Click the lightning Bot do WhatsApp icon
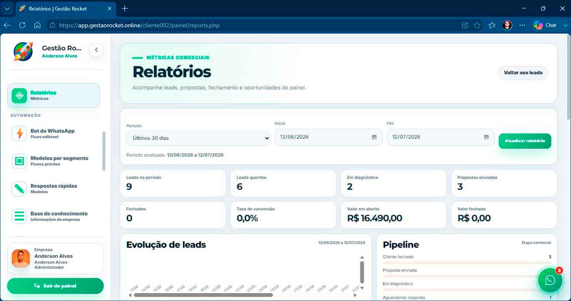The image size is (571, 301). [x=19, y=133]
